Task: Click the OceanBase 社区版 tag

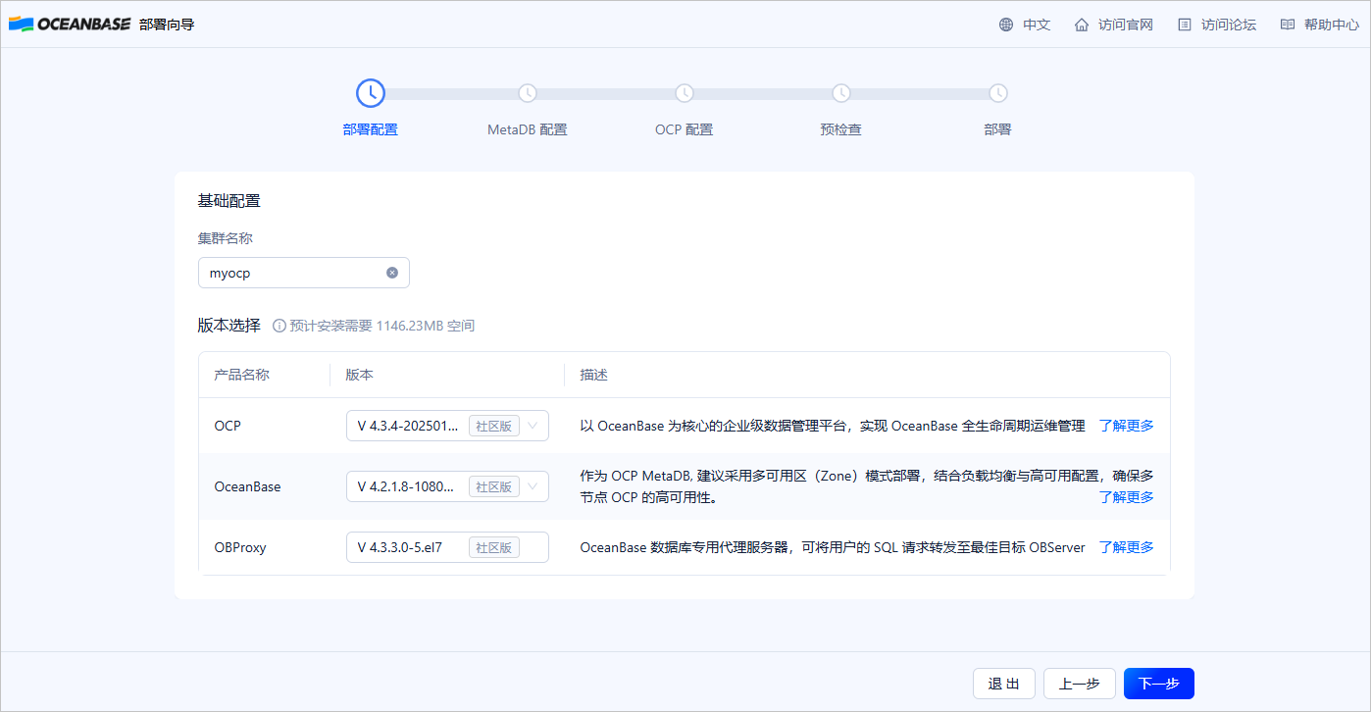Action: tap(494, 486)
